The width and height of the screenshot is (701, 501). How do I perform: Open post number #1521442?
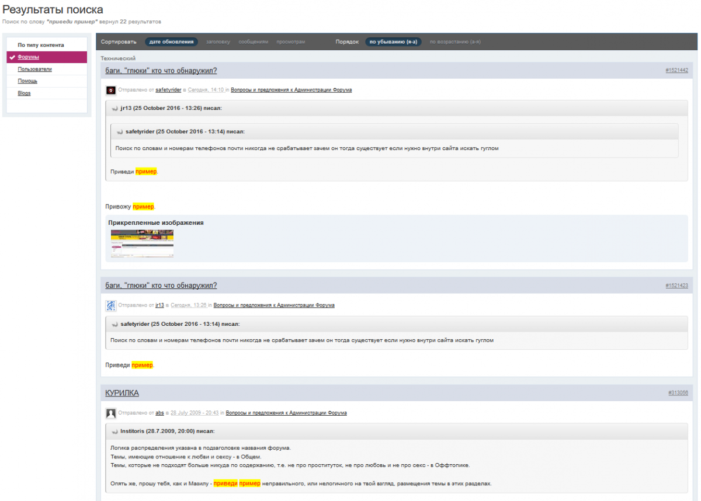[676, 70]
